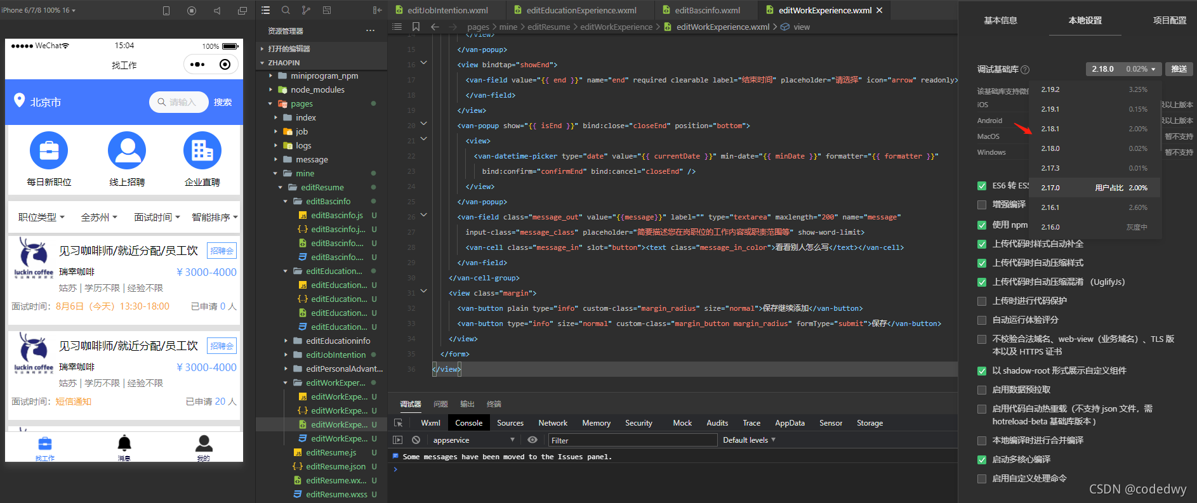This screenshot has width=1197, height=503.
Task: Toggle ES6 转 ES5 checkbox
Action: click(x=982, y=186)
